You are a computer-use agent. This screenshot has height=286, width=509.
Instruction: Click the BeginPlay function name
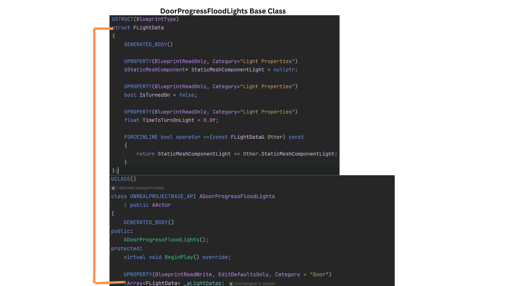tap(179, 257)
